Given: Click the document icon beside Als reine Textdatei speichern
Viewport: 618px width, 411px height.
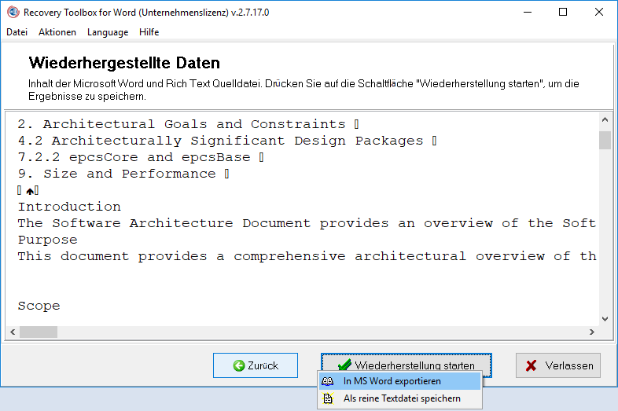Looking at the screenshot, I should pyautogui.click(x=328, y=398).
